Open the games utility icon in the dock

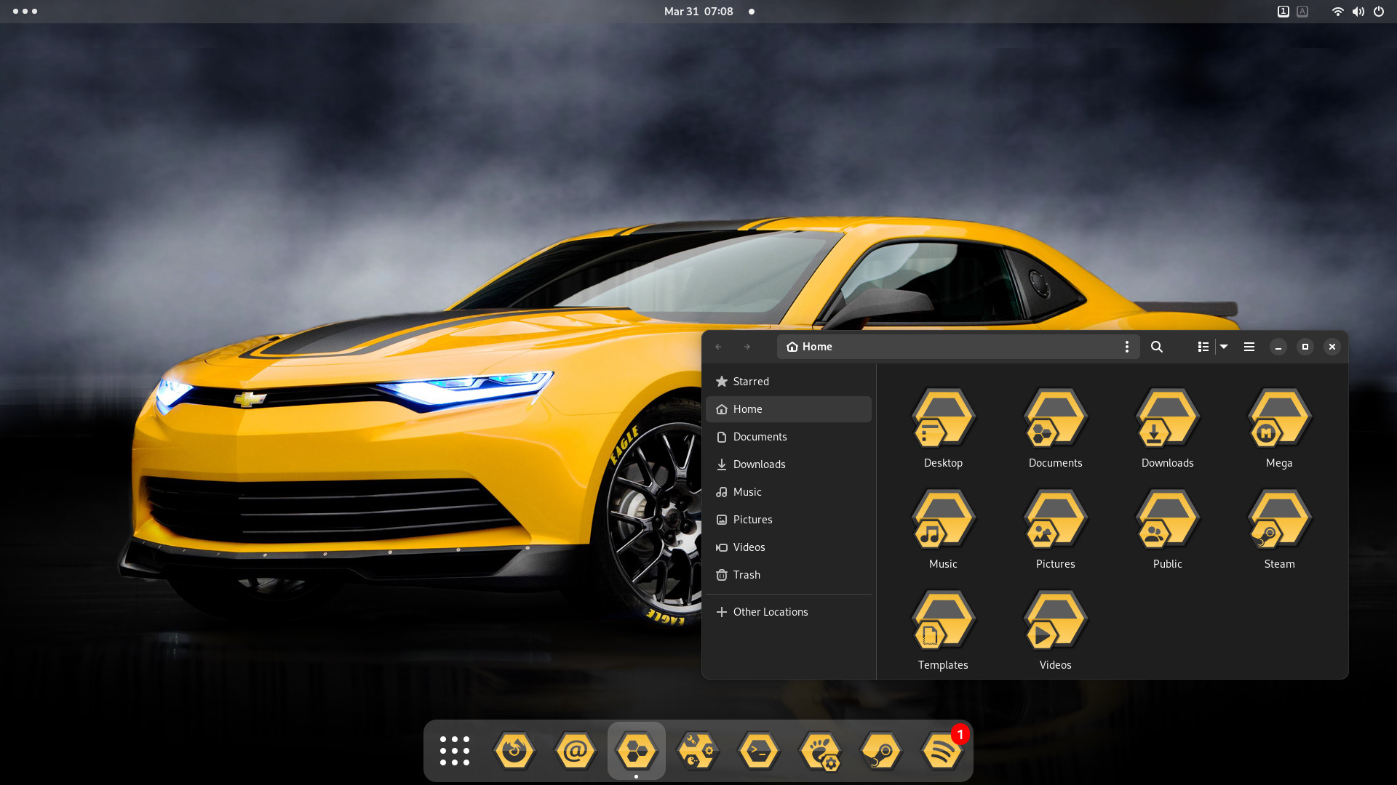point(697,750)
